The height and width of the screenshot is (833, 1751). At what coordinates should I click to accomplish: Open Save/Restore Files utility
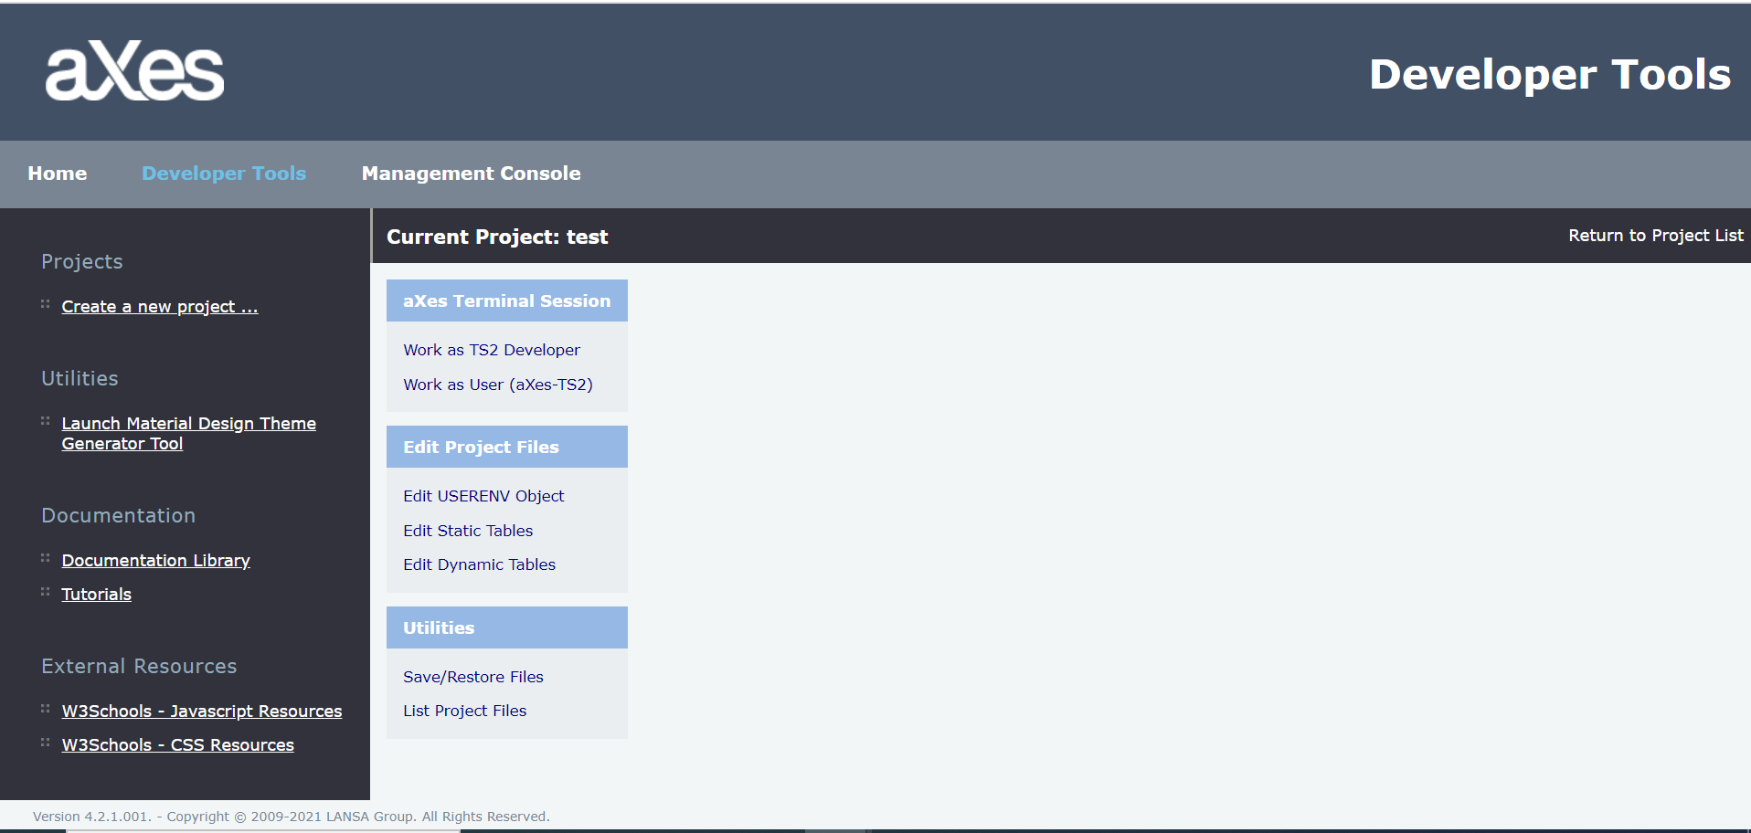coord(472,677)
